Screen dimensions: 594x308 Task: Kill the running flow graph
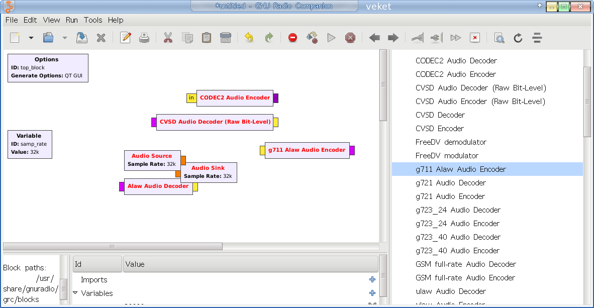tap(350, 38)
